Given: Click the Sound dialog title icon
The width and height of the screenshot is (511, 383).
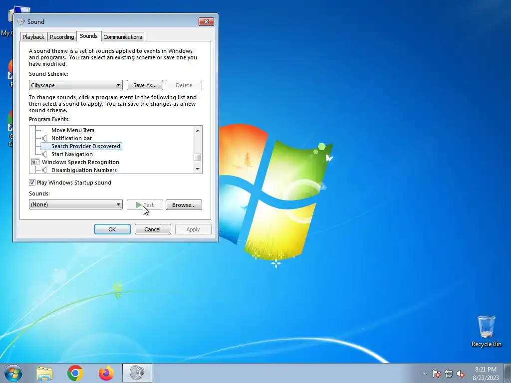Looking at the screenshot, I should pos(21,22).
